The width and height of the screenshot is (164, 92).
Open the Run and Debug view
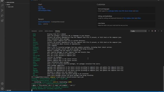coord(2,15)
